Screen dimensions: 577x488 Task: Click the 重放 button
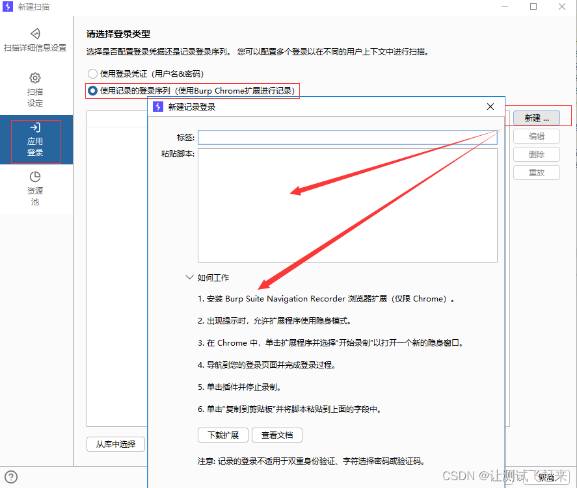pos(537,172)
